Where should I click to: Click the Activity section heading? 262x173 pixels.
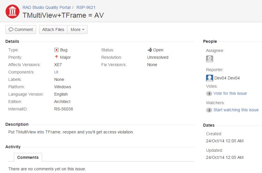pos(13,147)
